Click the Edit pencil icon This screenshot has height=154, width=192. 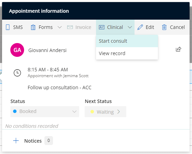point(140,27)
